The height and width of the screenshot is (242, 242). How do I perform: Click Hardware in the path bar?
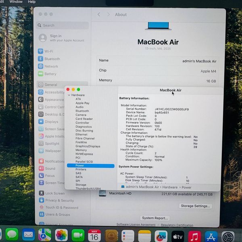170,187
